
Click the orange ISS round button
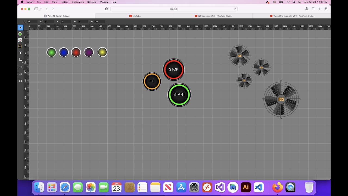click(152, 81)
